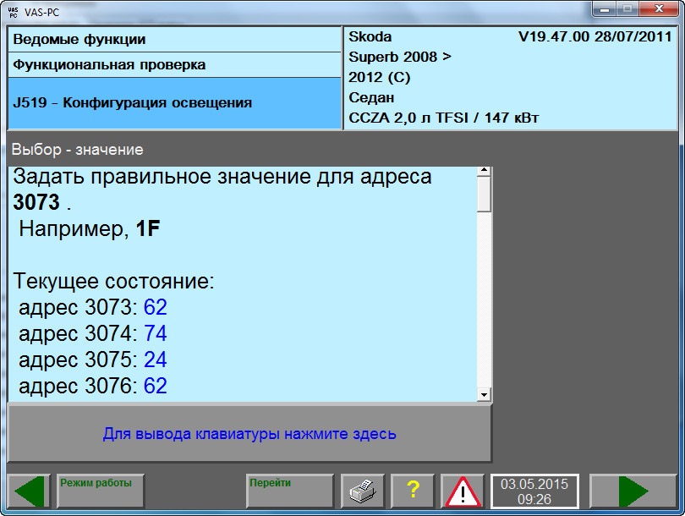685x516 pixels.
Task: Click the Skoda brand text
Action: (370, 36)
